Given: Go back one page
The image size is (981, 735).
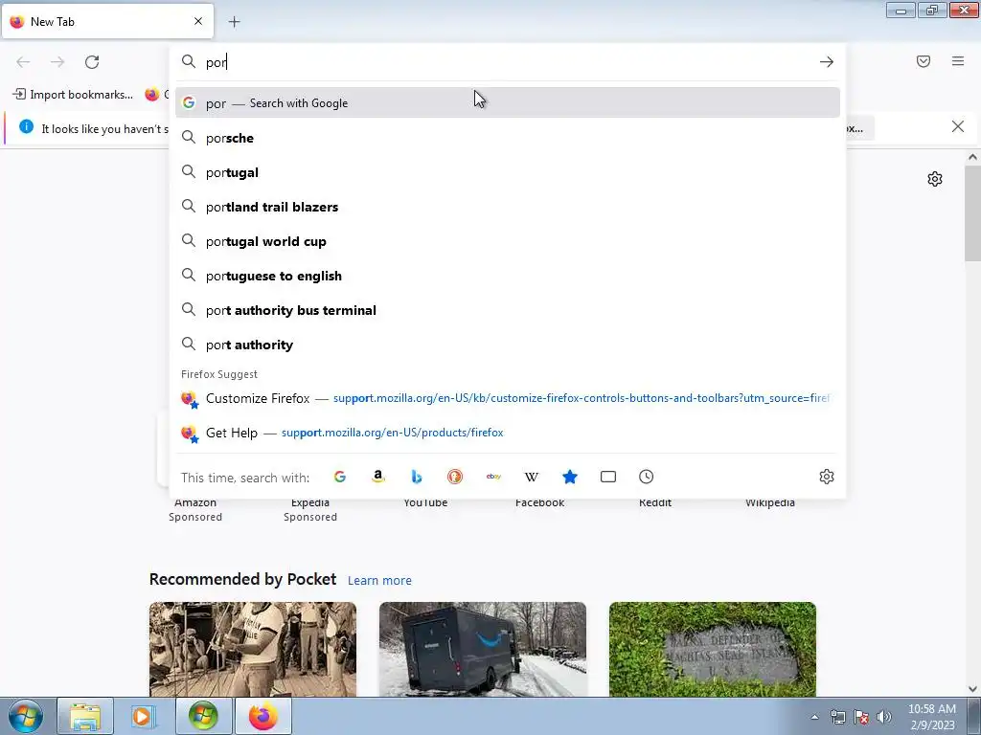Looking at the screenshot, I should [x=23, y=62].
